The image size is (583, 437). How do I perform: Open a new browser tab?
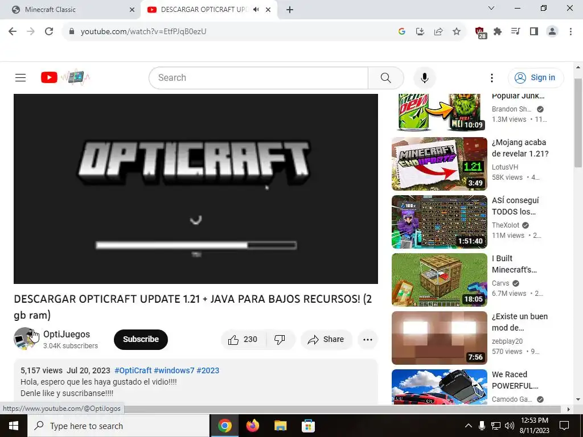click(x=290, y=10)
